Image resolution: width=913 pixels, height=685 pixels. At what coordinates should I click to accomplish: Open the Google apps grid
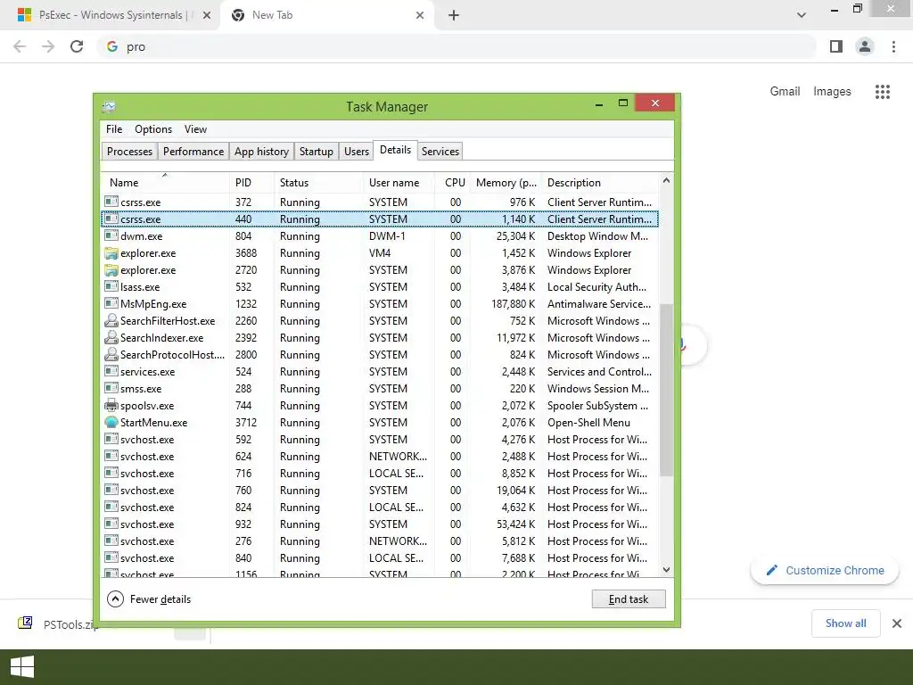pyautogui.click(x=882, y=92)
